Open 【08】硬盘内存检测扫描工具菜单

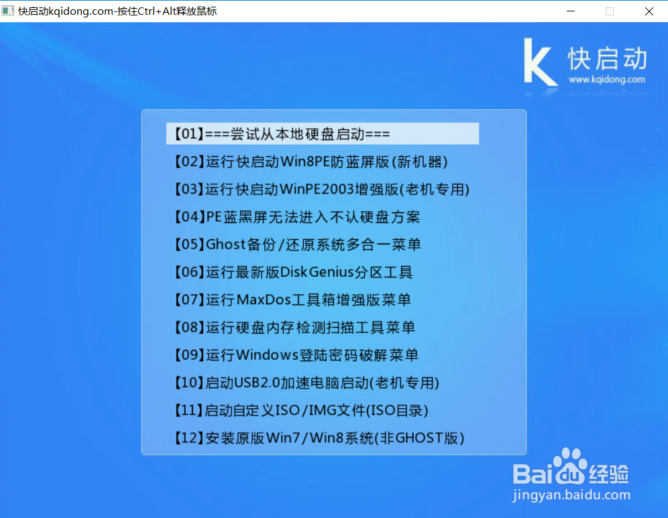click(x=292, y=328)
